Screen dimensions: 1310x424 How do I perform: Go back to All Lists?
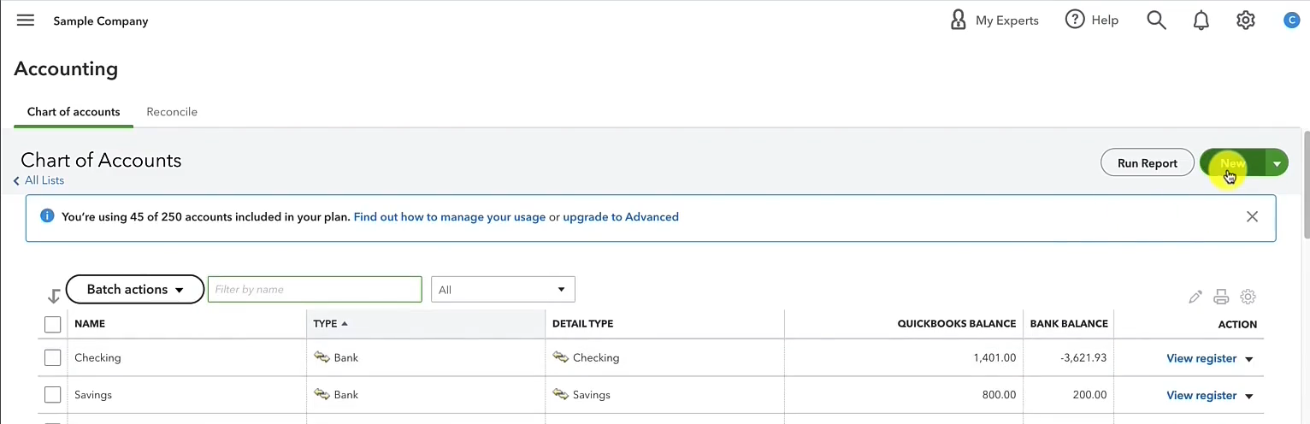38,180
